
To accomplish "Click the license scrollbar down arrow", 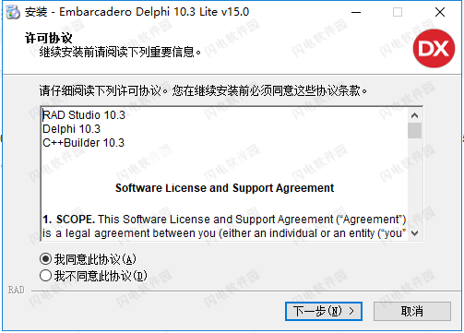I will [x=414, y=233].
